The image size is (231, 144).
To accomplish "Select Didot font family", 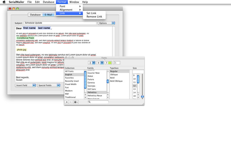I will pos(97,76).
